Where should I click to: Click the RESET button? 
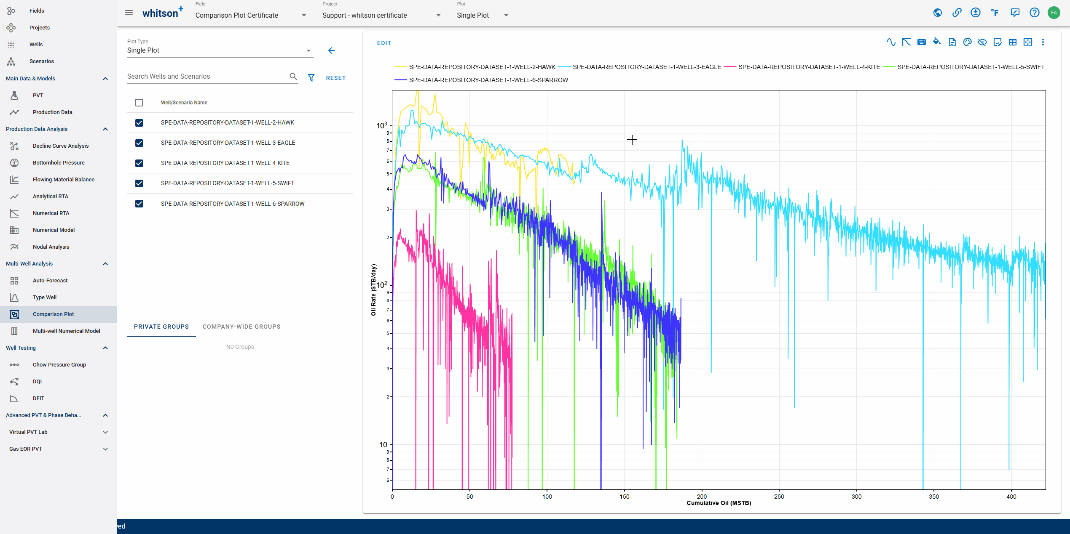point(336,78)
